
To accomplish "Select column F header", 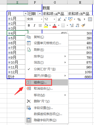I will click(35, 2).
